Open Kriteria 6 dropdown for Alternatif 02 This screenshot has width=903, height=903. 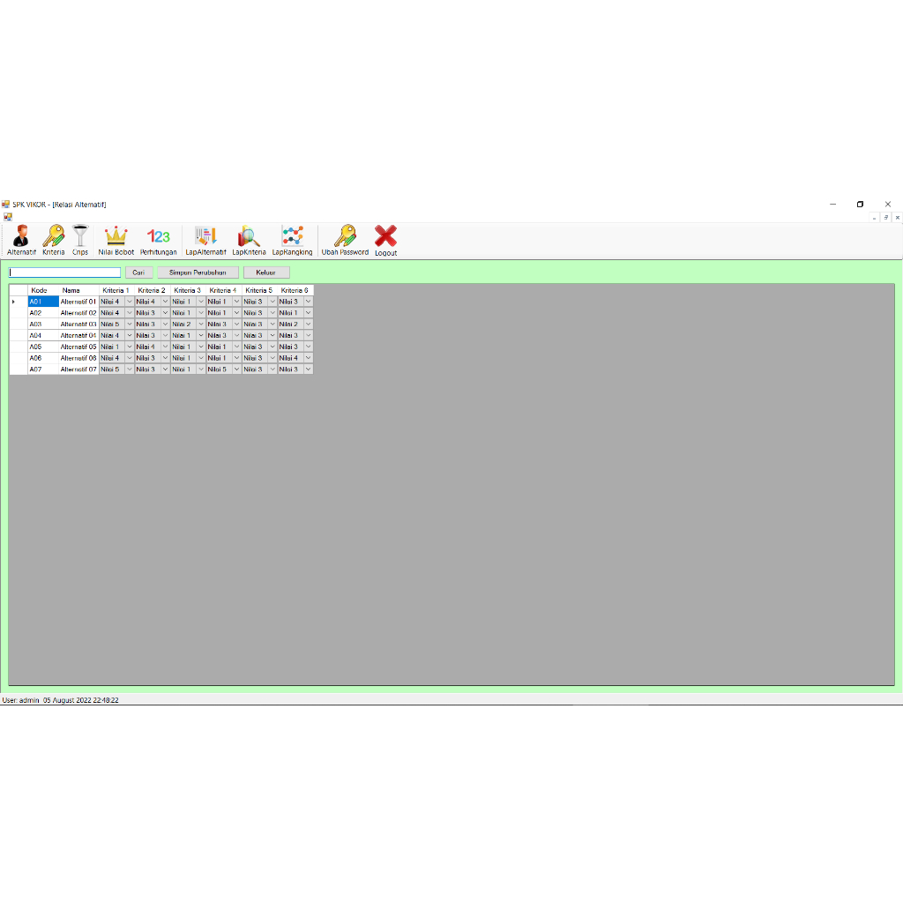(308, 313)
